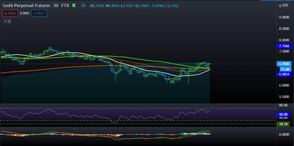Click the 80.00 RSI axis label

[x=283, y=105]
